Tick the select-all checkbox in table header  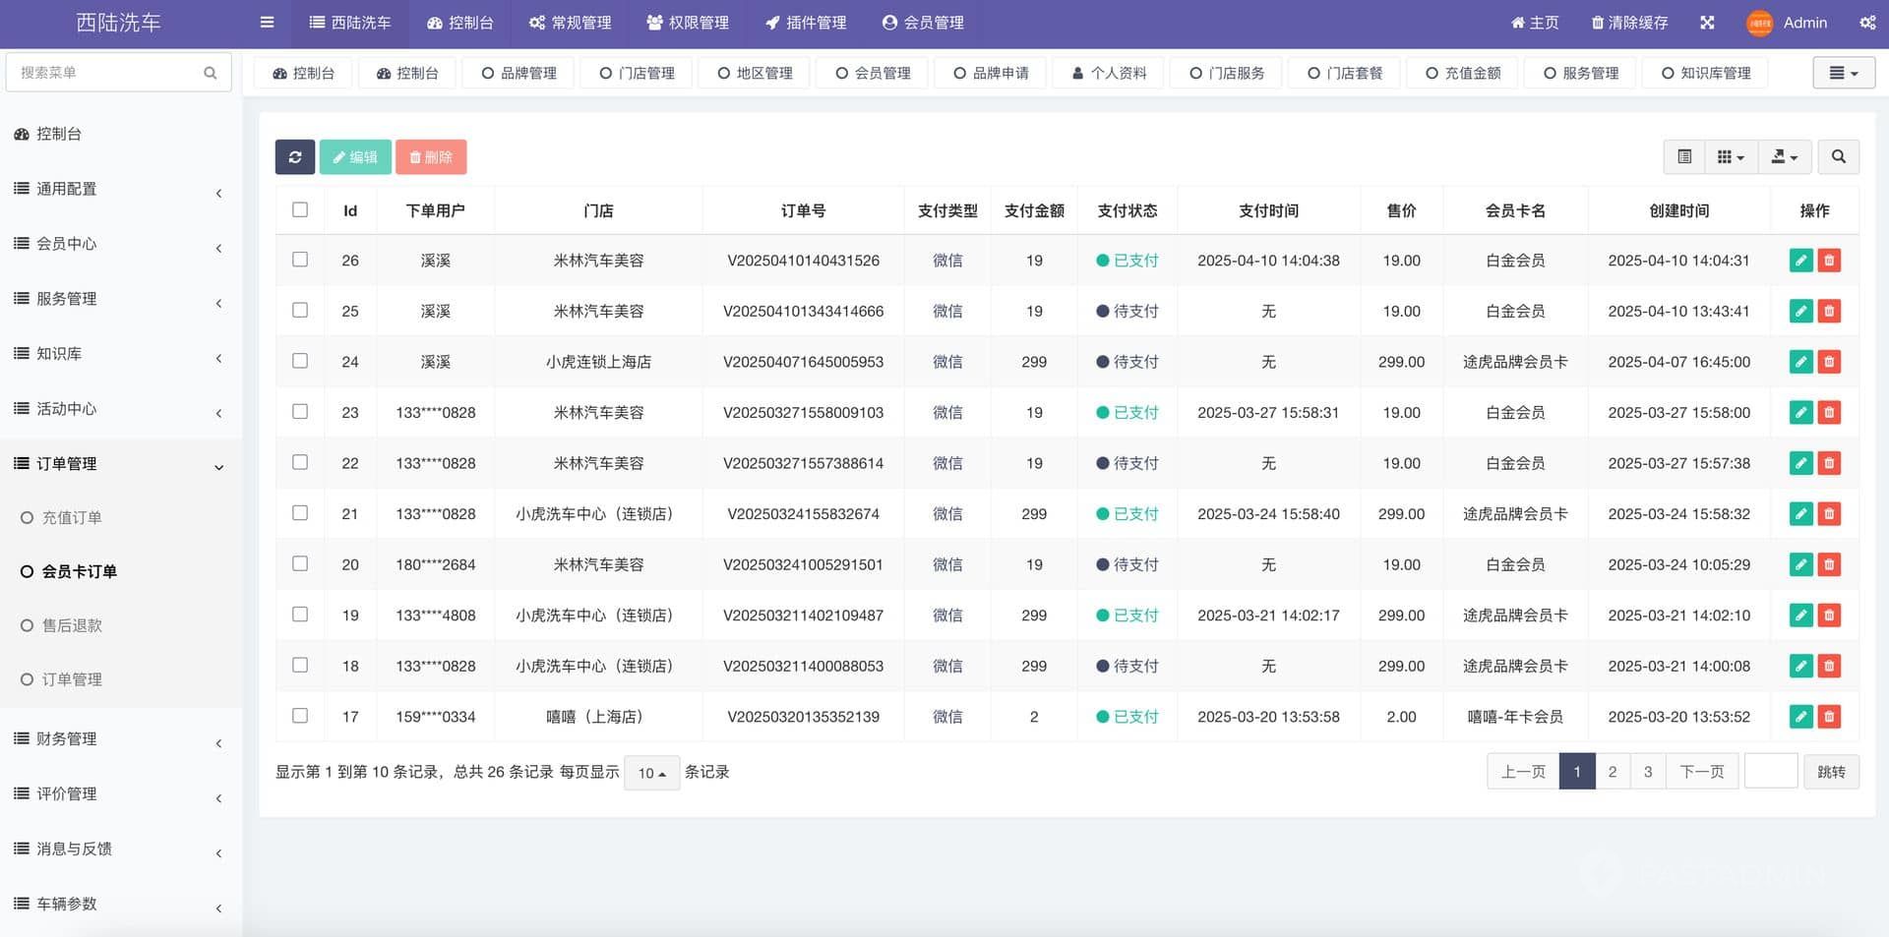click(x=300, y=209)
